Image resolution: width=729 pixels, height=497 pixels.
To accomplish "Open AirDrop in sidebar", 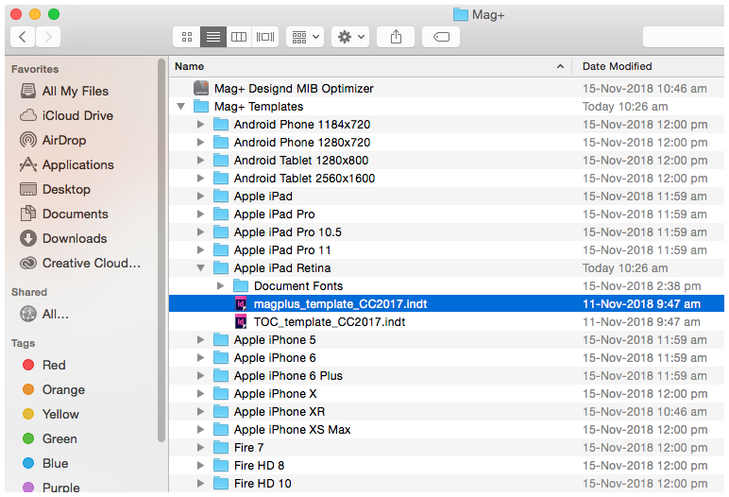I will click(54, 140).
